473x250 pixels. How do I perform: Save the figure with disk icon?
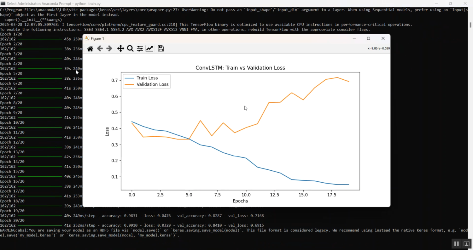pyautogui.click(x=161, y=48)
